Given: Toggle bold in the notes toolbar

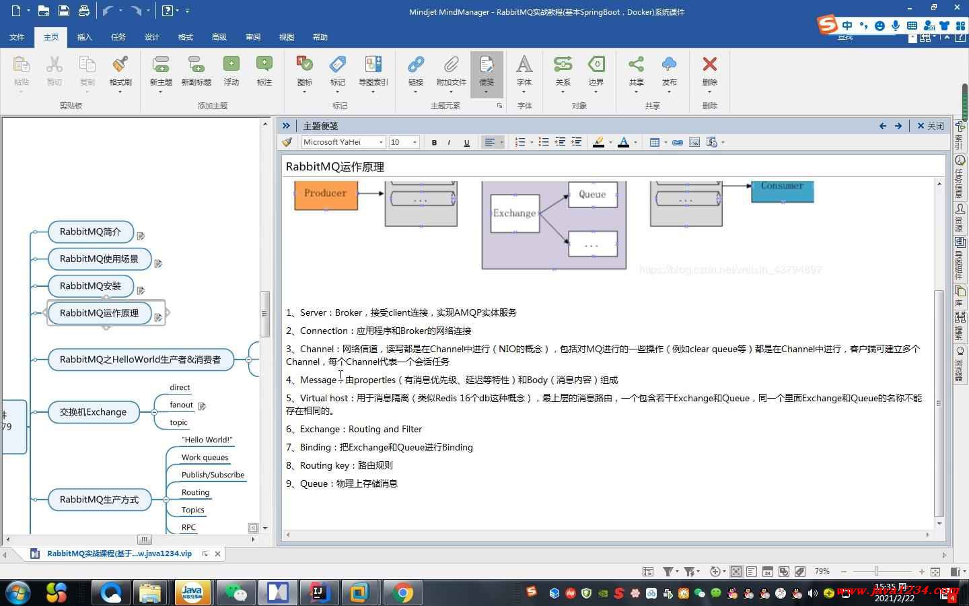Looking at the screenshot, I should tap(434, 142).
